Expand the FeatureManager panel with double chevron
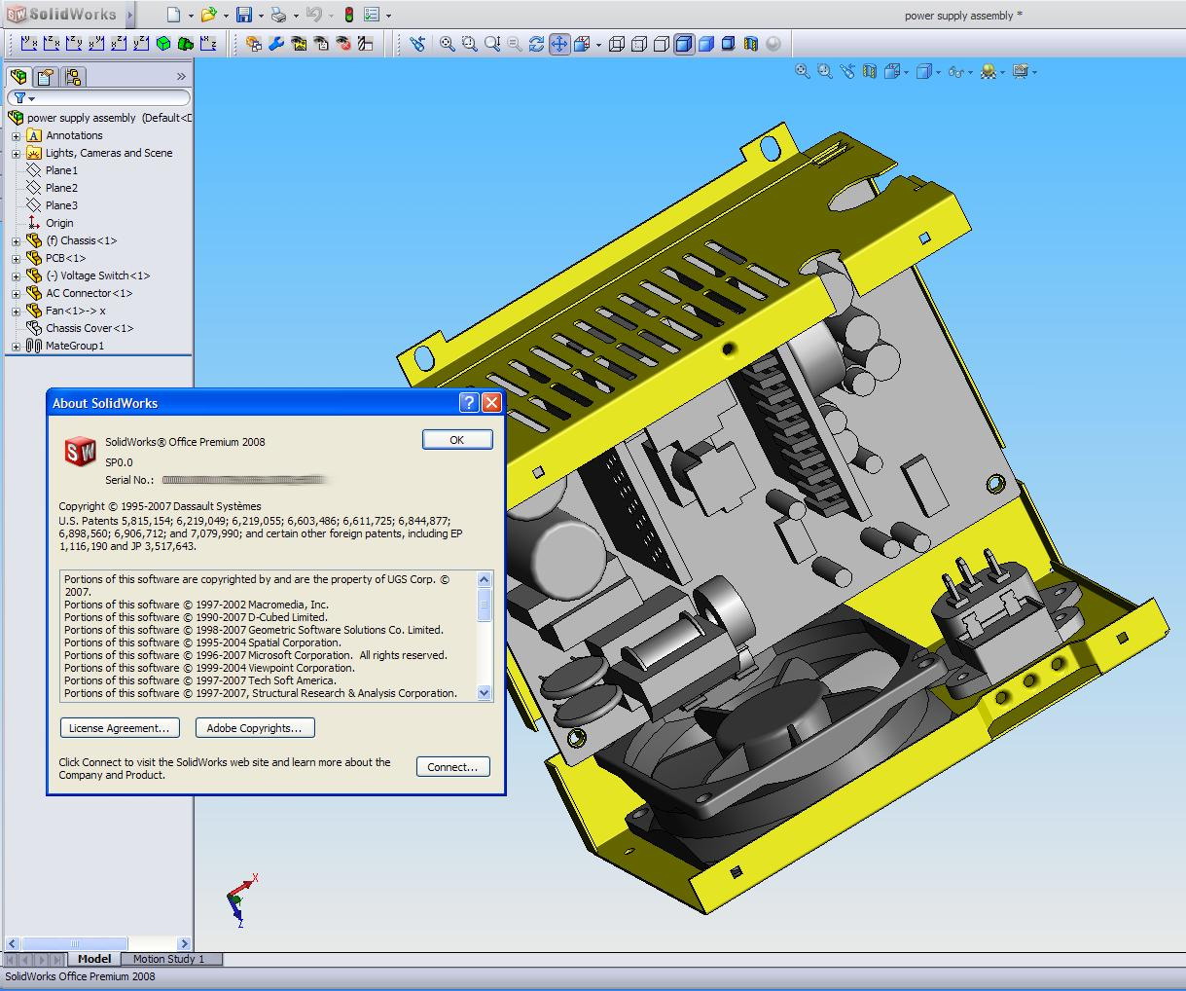 (181, 76)
